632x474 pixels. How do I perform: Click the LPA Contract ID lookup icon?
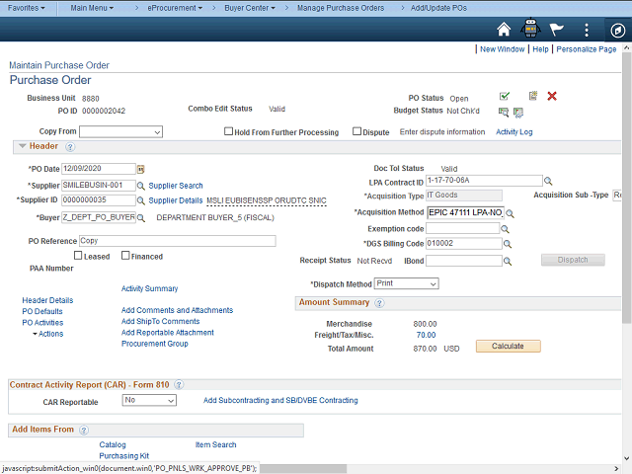pyautogui.click(x=548, y=181)
